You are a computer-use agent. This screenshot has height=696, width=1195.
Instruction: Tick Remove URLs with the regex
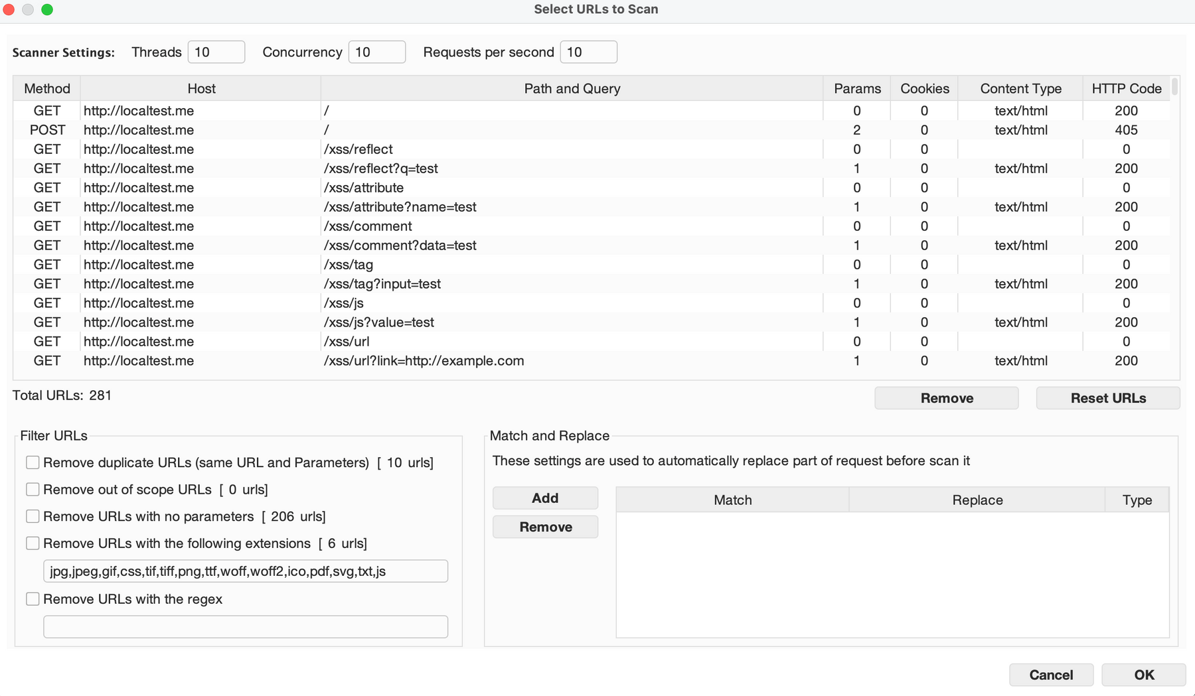33,599
